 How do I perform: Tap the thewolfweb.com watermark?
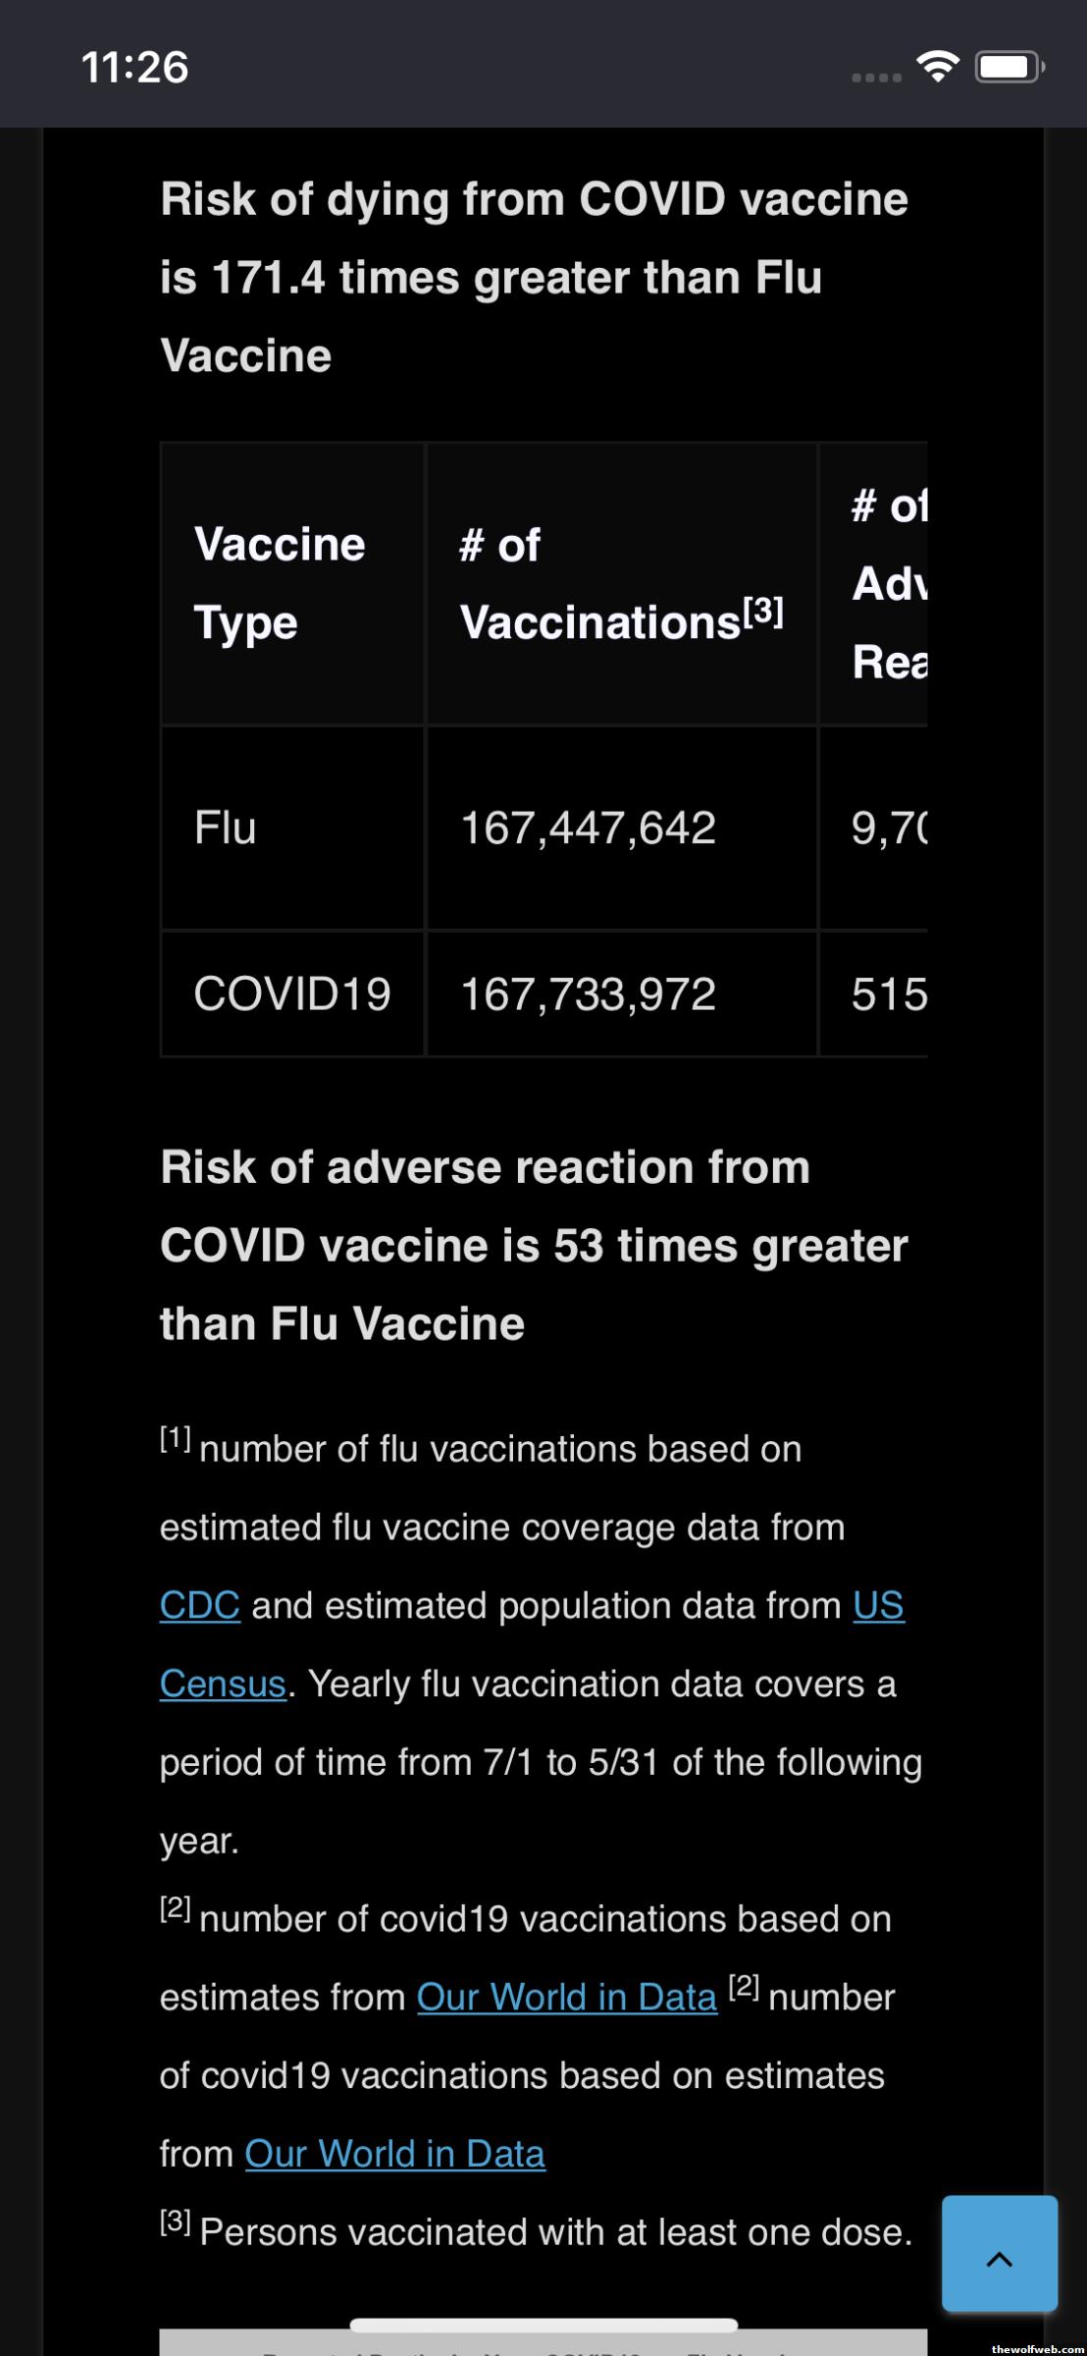tap(1036, 2348)
